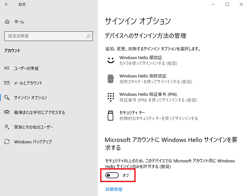Toggle the Windows Hello sign-in requirement switch
247x196 pixels.
pyautogui.click(x=112, y=175)
